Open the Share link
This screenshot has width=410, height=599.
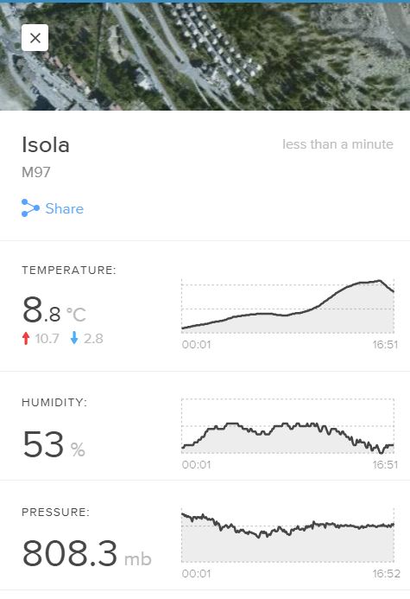64,208
